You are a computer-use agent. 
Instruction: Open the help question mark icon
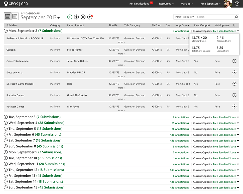(237, 4)
